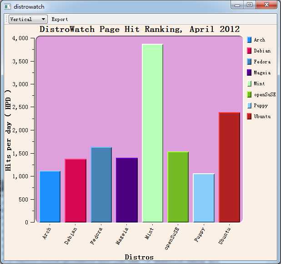This screenshot has width=281, height=264.
Task: Click the green openSuSE bar
Action: (x=178, y=187)
